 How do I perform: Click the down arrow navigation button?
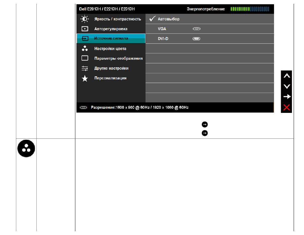286,86
